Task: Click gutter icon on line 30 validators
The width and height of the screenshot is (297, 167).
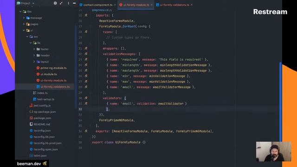Action: [x=86, y=98]
